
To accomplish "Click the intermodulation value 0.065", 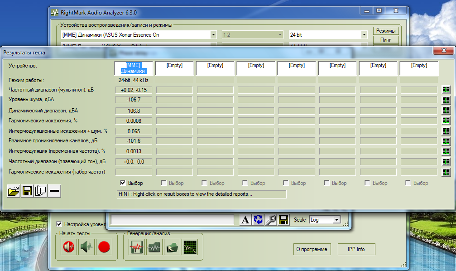I will 134,131.
